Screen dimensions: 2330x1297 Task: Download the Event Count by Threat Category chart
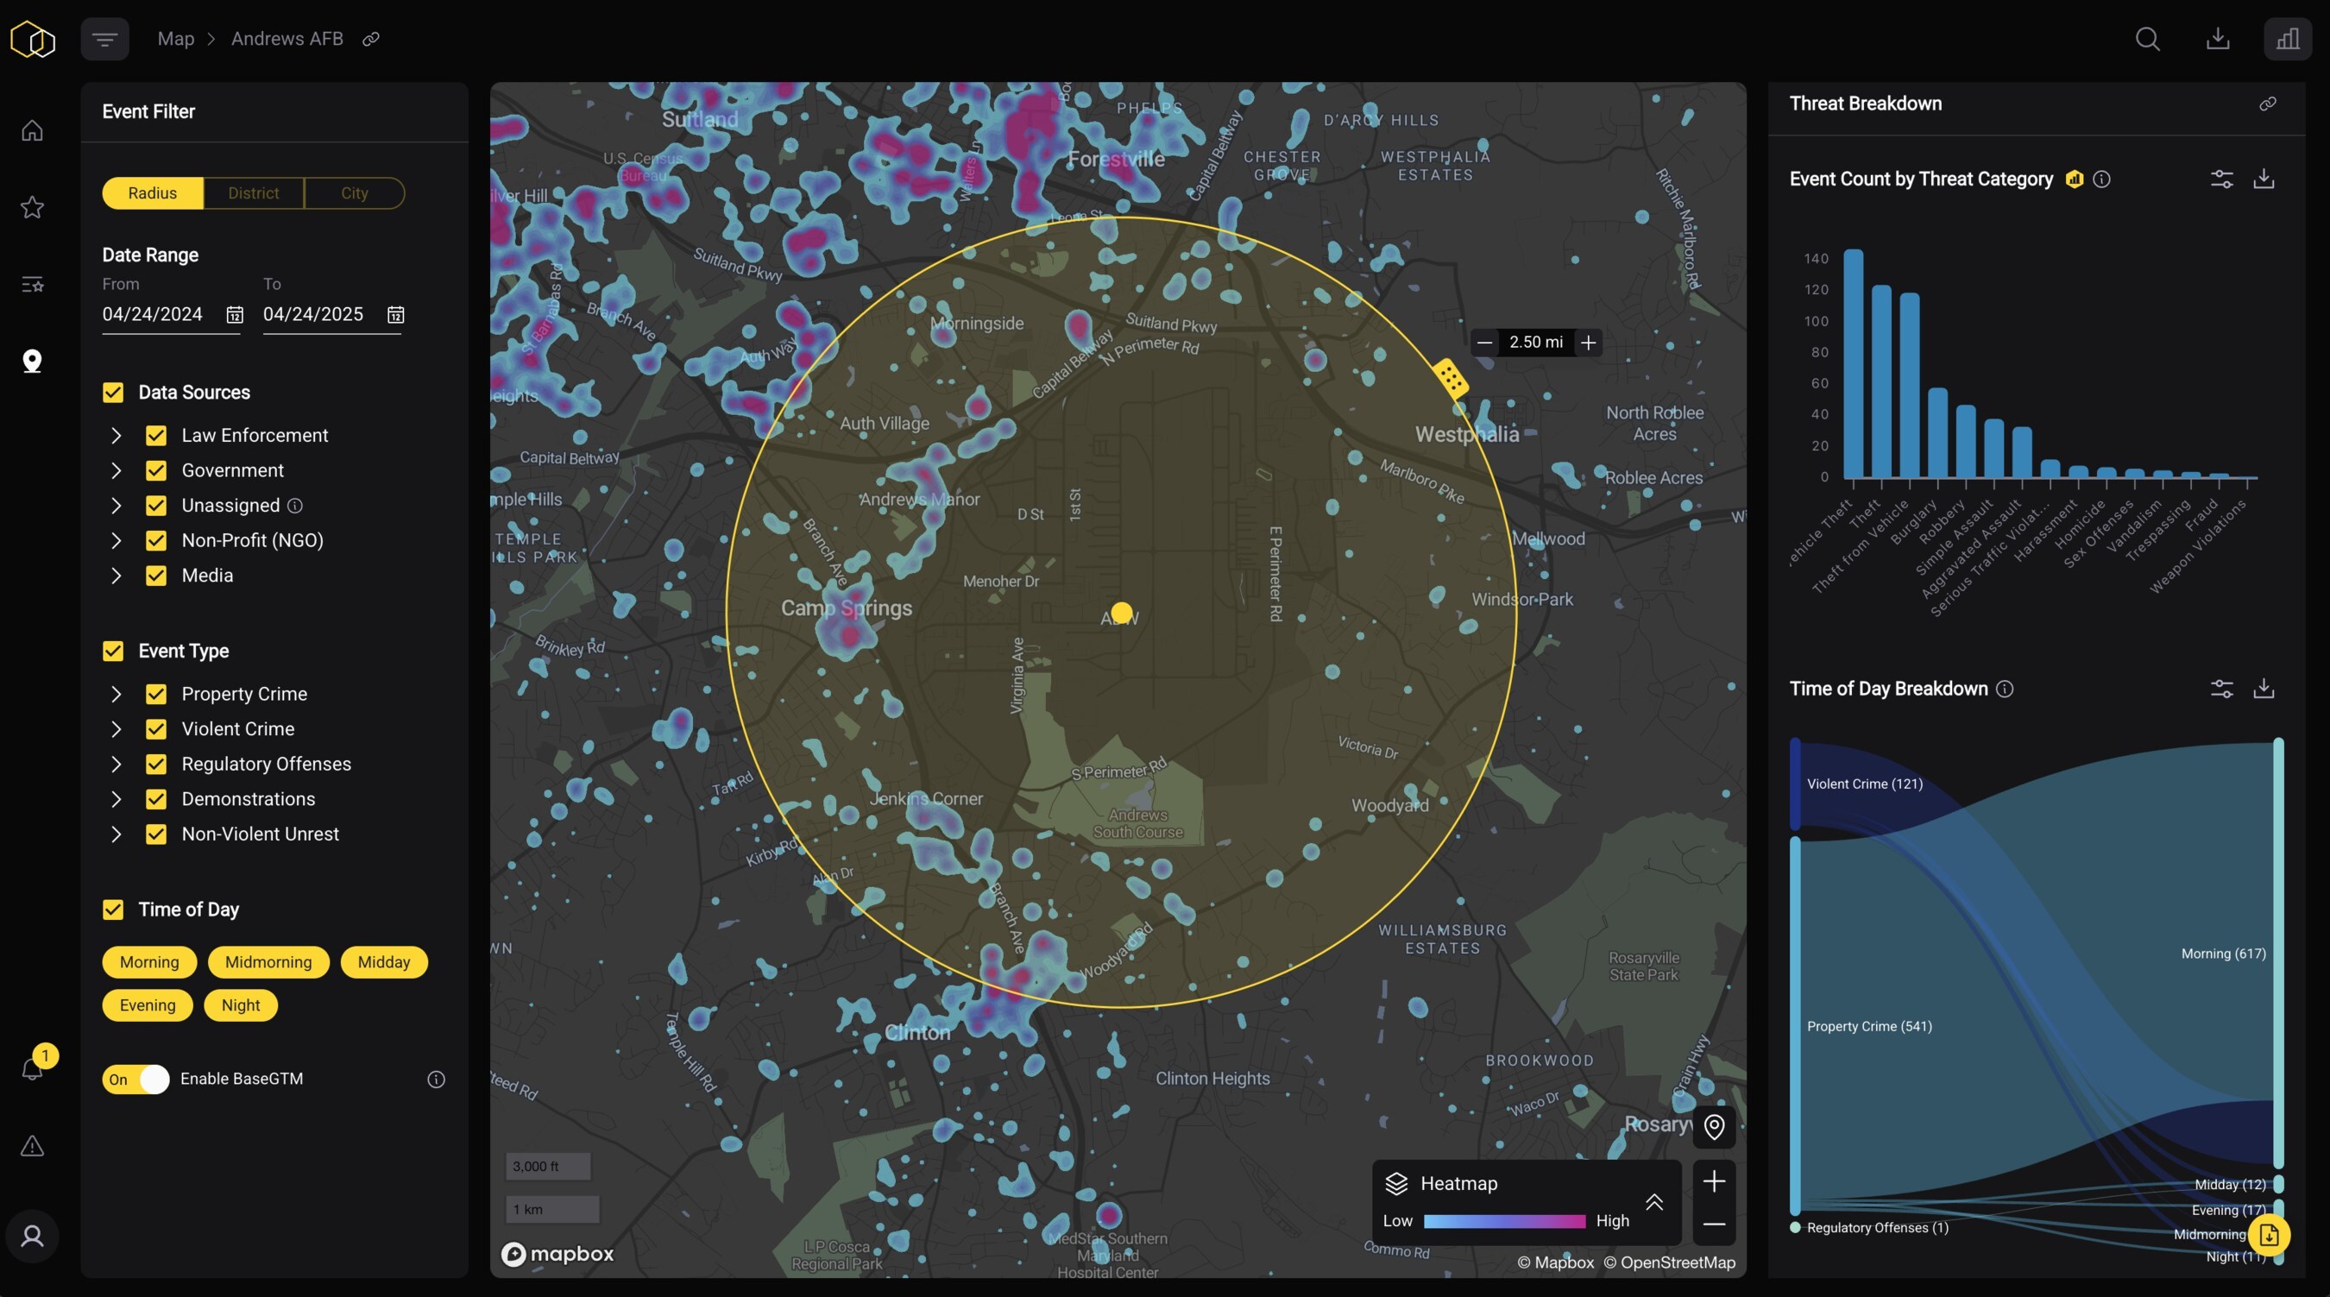tap(2263, 179)
